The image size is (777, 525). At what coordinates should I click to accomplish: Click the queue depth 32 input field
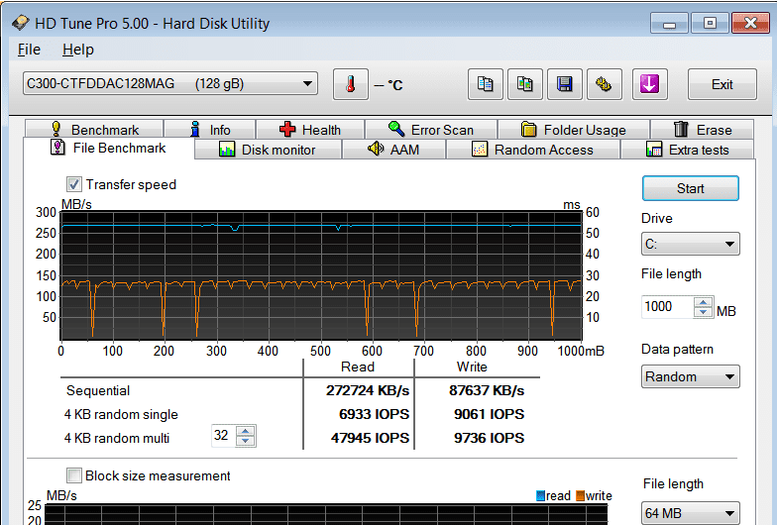click(x=224, y=436)
